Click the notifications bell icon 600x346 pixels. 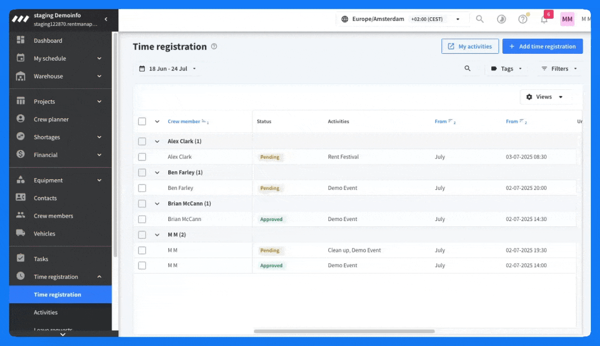pos(544,20)
